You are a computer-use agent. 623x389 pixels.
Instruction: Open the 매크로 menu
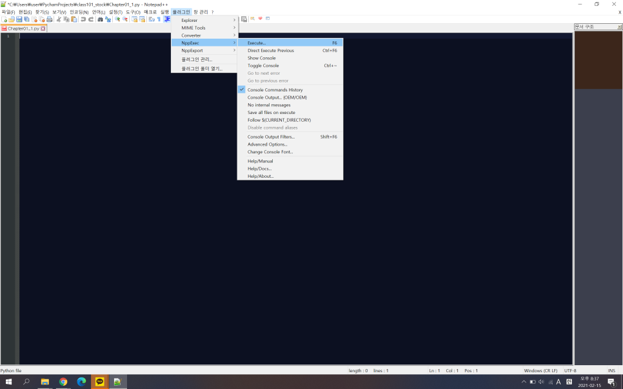coord(150,12)
